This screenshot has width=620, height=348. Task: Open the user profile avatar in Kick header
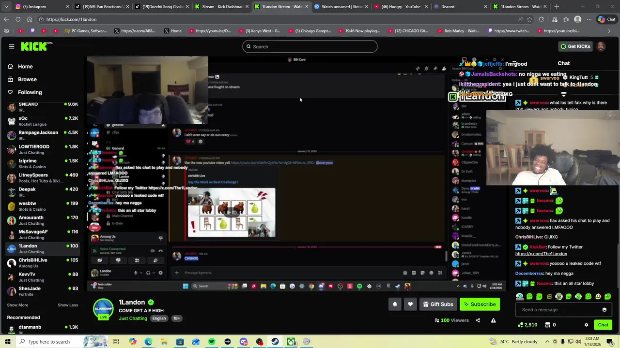coord(601,46)
